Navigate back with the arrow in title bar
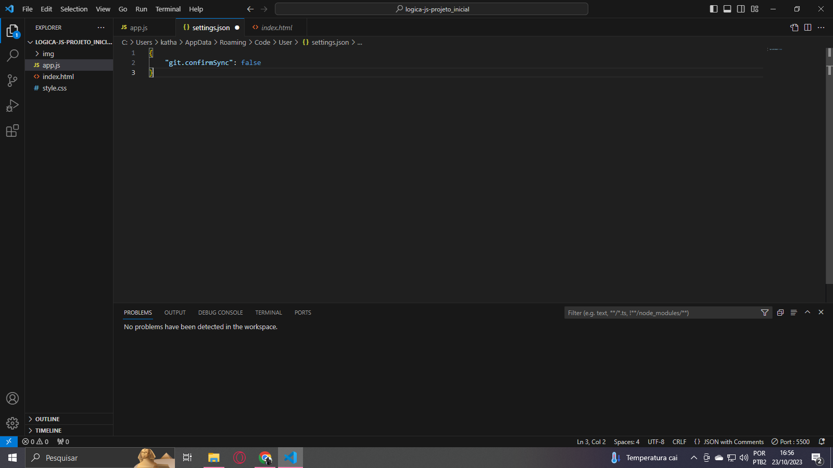This screenshot has height=468, width=833. click(250, 9)
